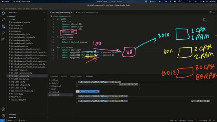The height and width of the screenshot is (122, 217).
Task: Click the synchronize changes icon in the status bar
Action: coord(15,121)
